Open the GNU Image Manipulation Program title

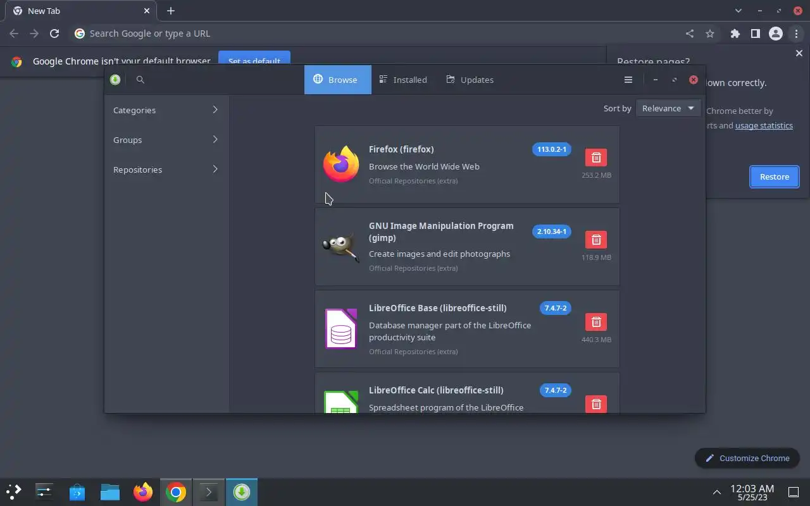[x=441, y=231]
